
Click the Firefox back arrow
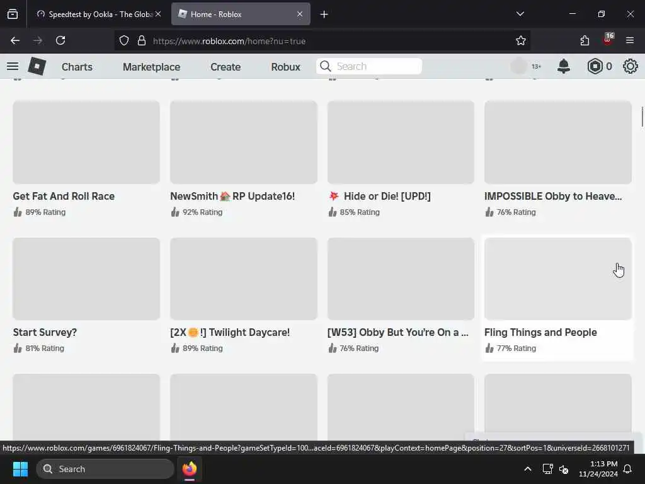15,40
